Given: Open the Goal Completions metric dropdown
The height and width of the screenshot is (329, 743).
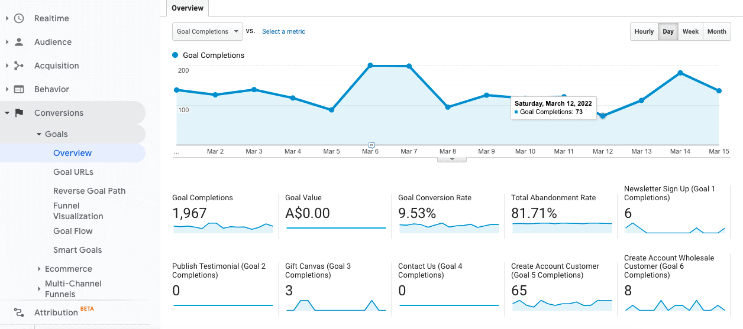Looking at the screenshot, I should pos(207,32).
